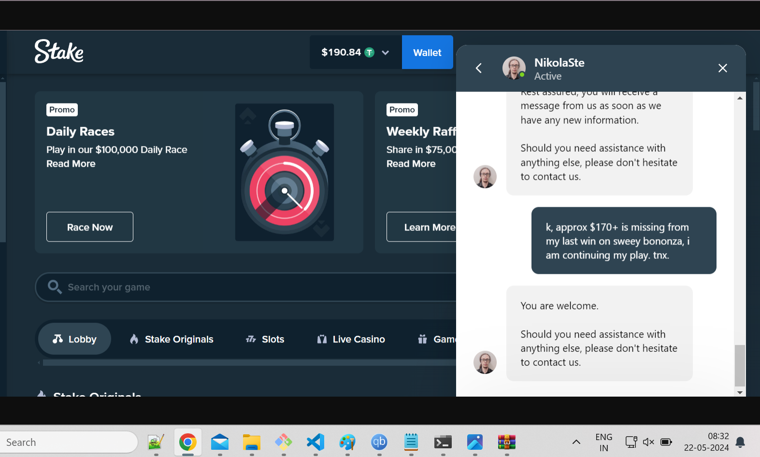Click the Windows taskbar Search box
This screenshot has width=760, height=457.
69,442
